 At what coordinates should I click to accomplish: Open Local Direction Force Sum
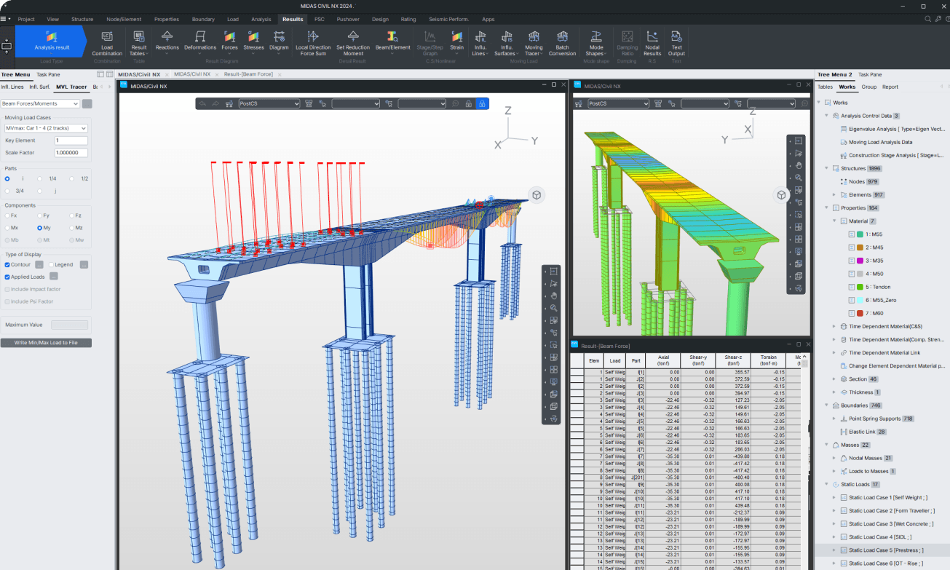pos(312,43)
